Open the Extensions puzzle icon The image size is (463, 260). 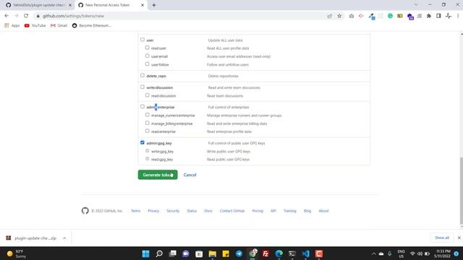429,16
